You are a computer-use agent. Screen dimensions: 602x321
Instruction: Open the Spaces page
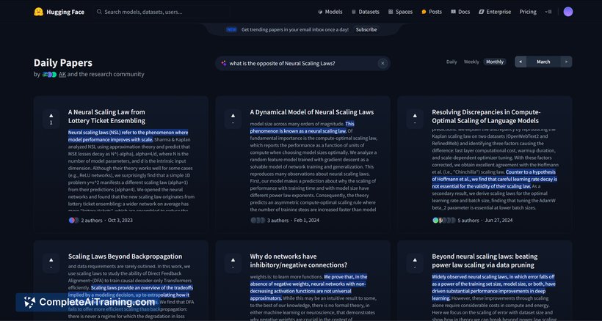pos(400,12)
